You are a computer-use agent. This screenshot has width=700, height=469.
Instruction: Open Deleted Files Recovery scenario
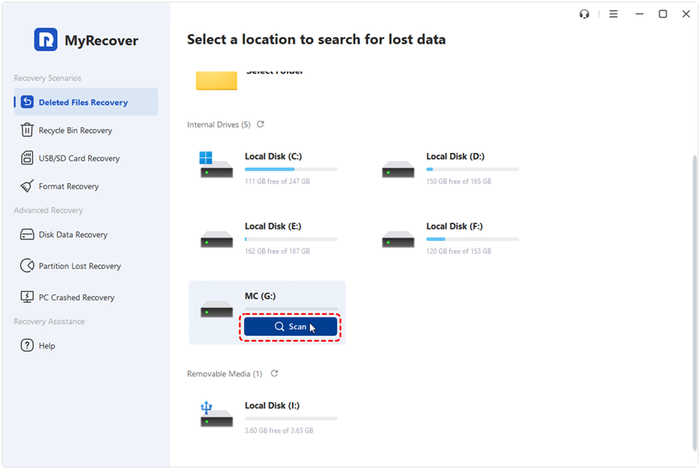(85, 102)
